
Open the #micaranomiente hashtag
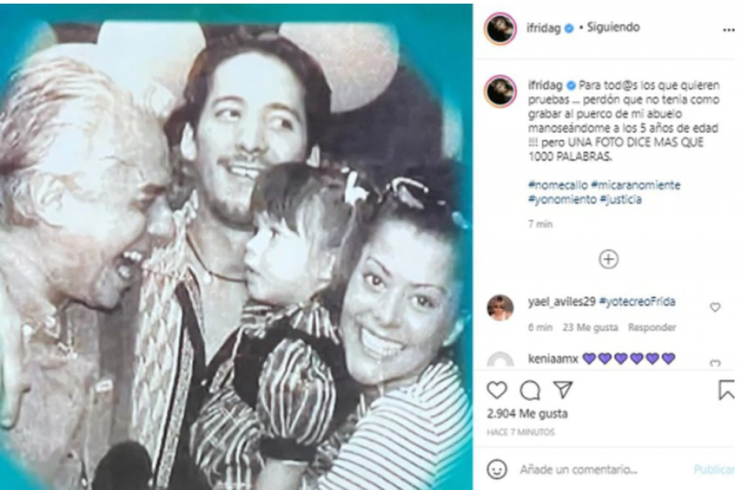pos(635,185)
